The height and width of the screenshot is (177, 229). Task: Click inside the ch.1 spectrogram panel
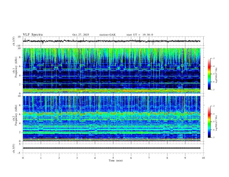click(111, 71)
